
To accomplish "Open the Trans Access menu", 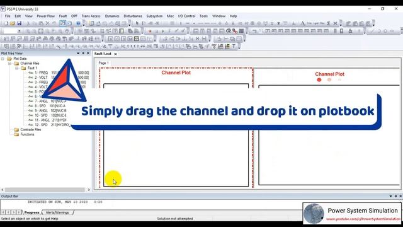I will click(91, 16).
